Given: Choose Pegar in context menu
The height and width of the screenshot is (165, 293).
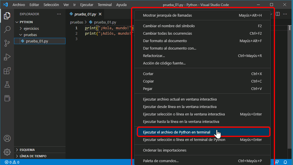Looking at the screenshot, I should 202,89.
